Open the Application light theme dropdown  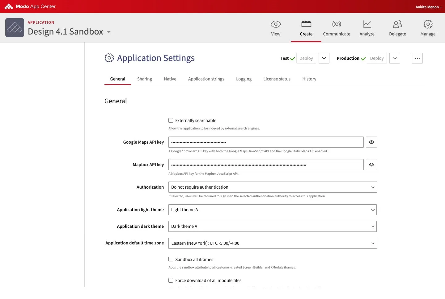pyautogui.click(x=273, y=210)
